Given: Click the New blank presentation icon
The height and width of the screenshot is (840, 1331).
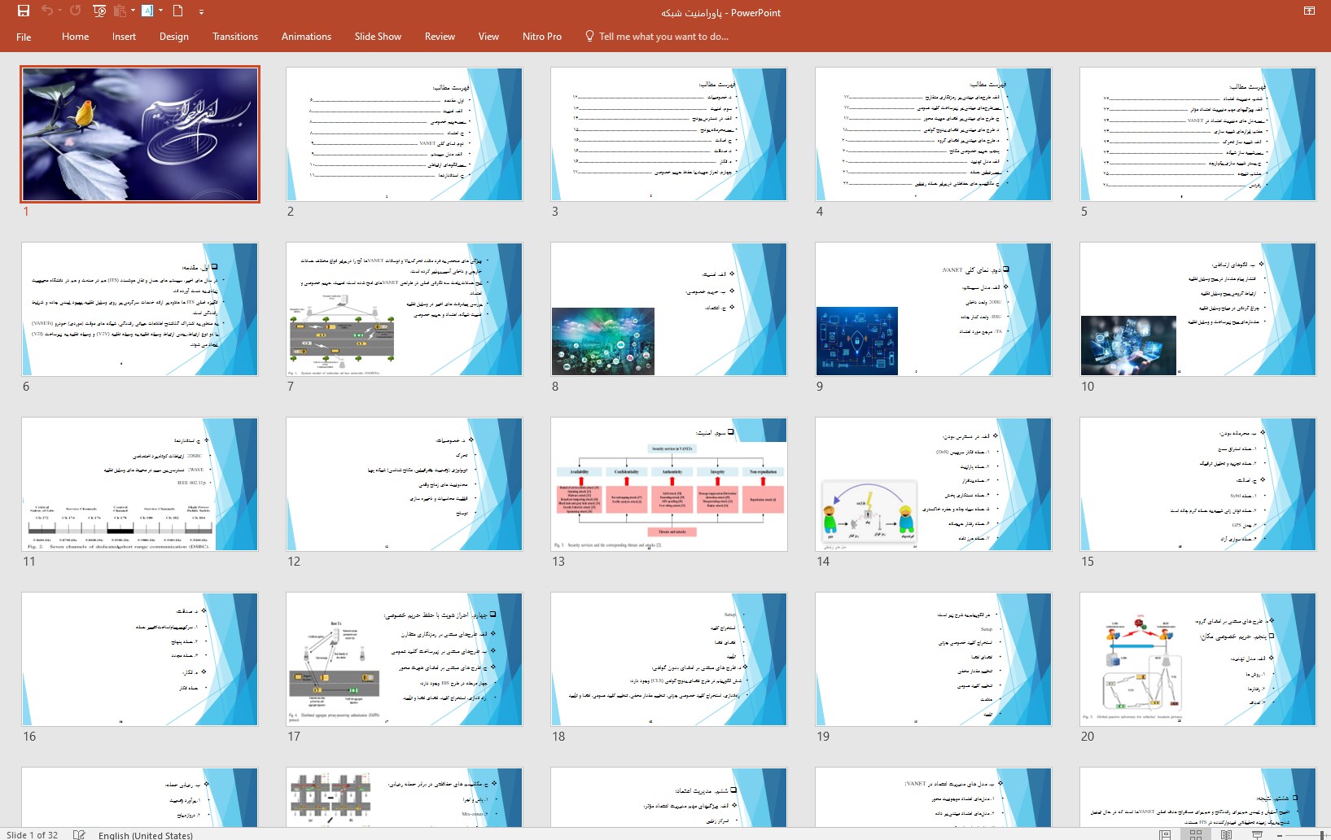Looking at the screenshot, I should (177, 11).
